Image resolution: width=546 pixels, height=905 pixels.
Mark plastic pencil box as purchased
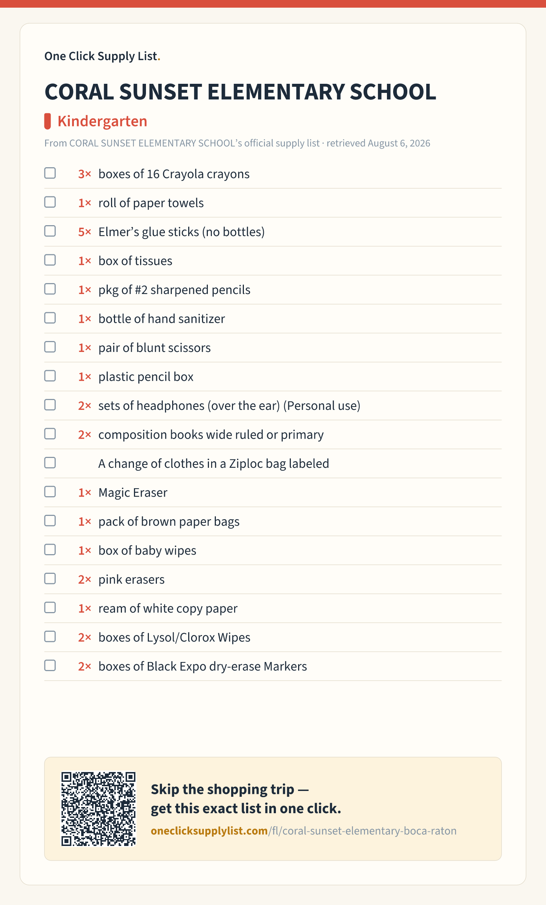pyautogui.click(x=50, y=376)
